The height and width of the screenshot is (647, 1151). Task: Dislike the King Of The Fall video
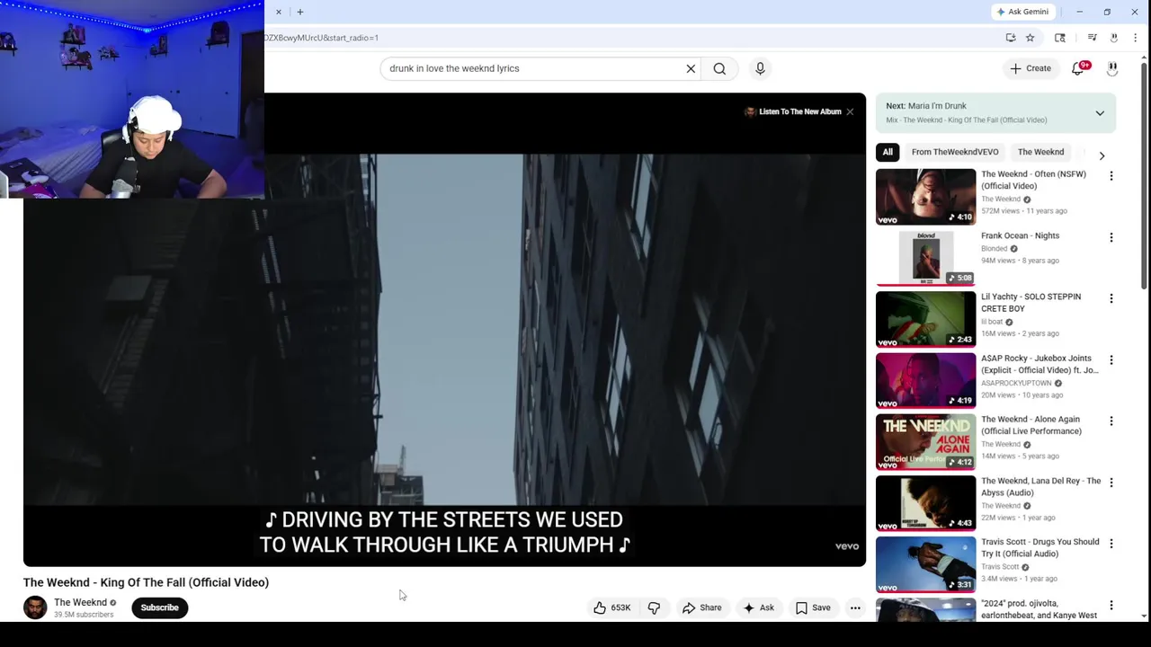(x=654, y=607)
